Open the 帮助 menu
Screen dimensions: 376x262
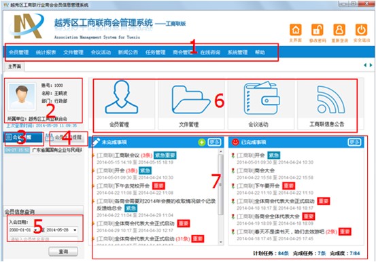tap(260, 52)
